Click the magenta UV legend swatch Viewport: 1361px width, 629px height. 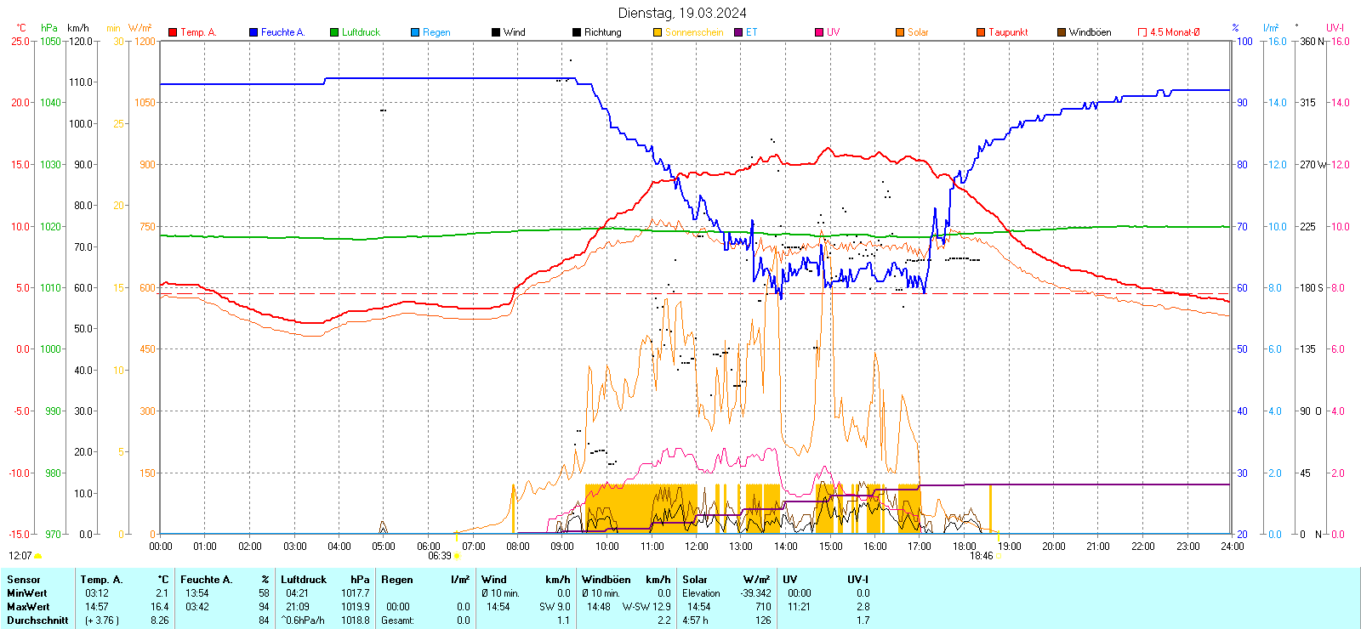point(819,32)
